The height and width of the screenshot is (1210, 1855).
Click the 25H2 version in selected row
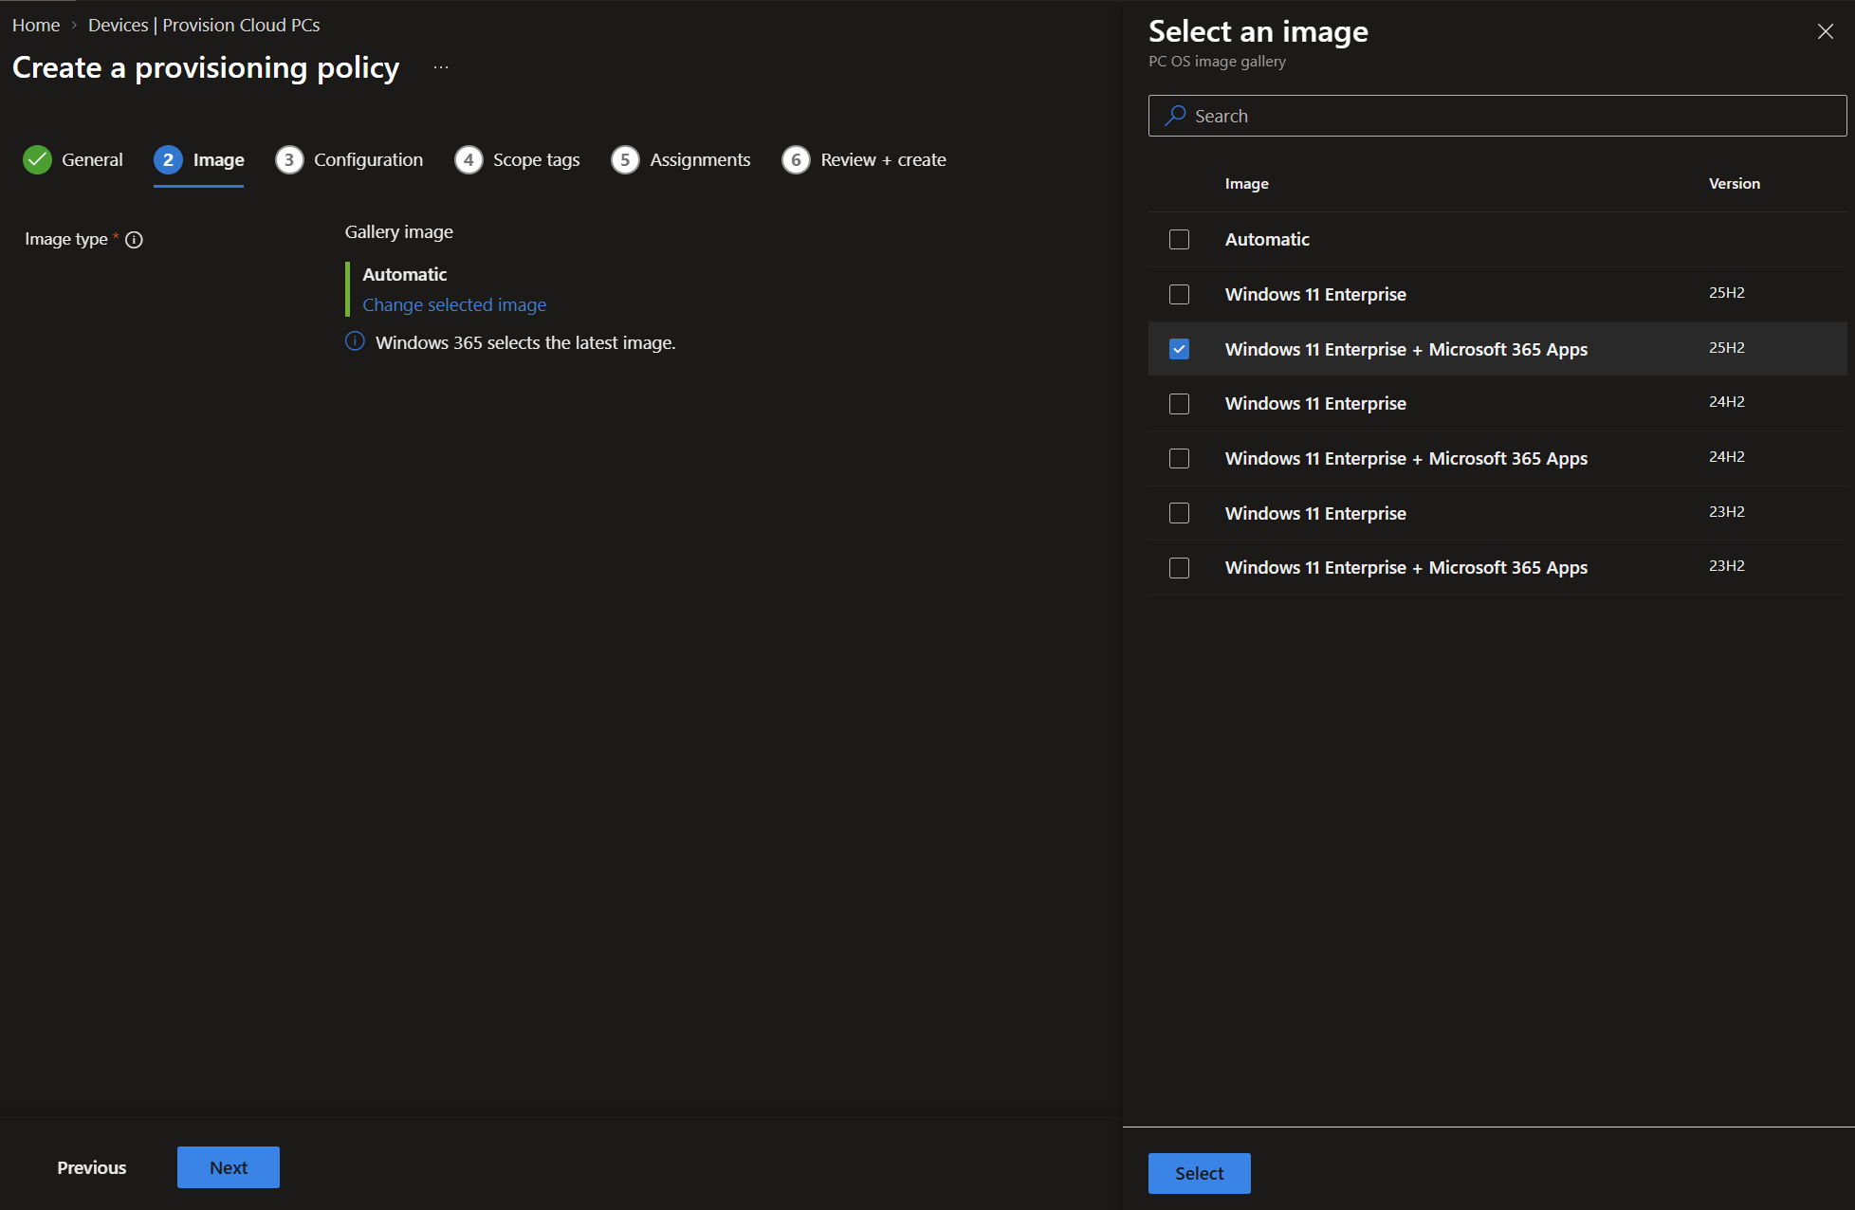coord(1726,347)
